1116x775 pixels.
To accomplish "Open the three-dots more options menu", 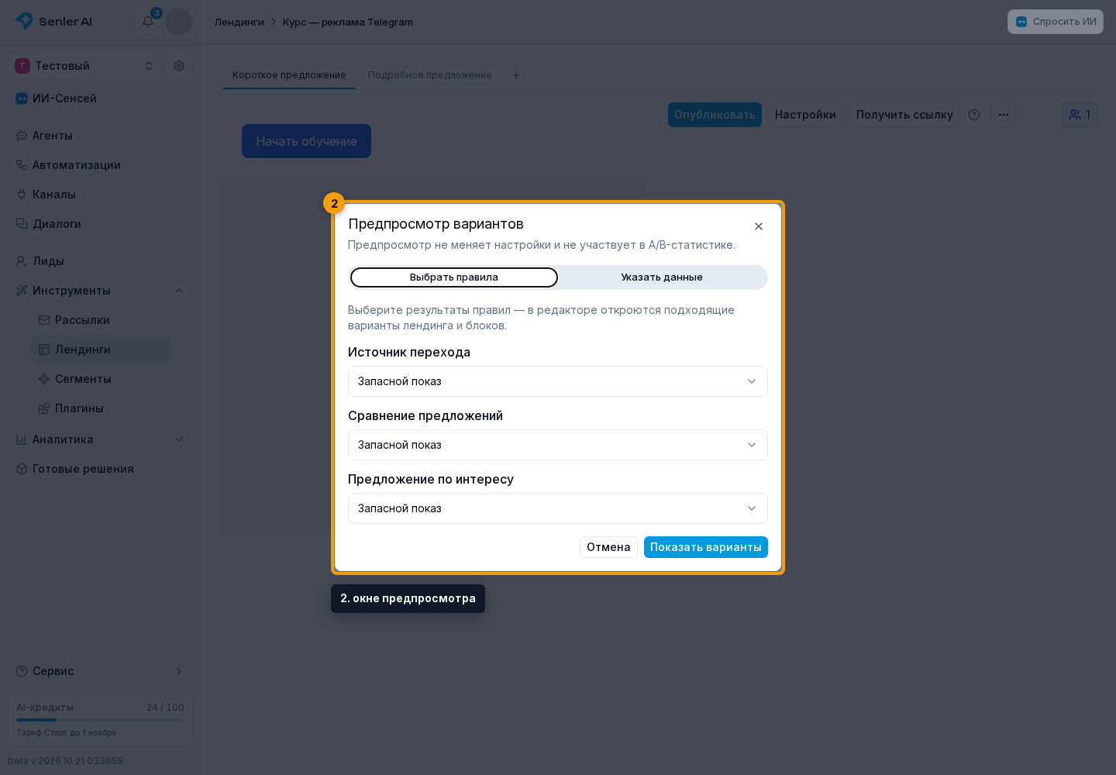I will coord(1004,115).
